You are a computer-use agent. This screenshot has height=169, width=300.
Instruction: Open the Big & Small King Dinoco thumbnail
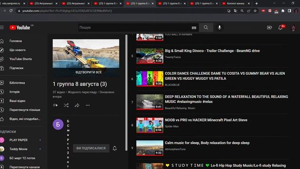point(150,56)
